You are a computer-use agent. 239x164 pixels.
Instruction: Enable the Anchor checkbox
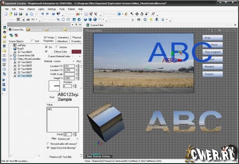point(57,47)
